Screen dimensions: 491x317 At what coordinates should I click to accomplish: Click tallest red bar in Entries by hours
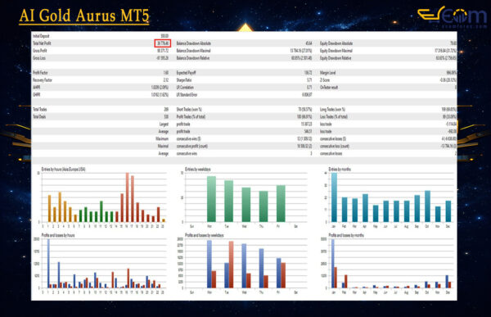coord(128,197)
